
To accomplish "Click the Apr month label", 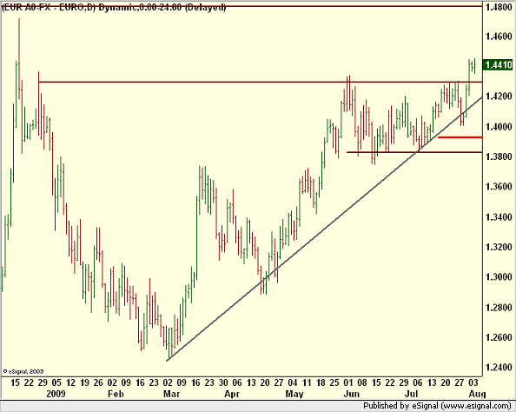I will pos(232,395).
